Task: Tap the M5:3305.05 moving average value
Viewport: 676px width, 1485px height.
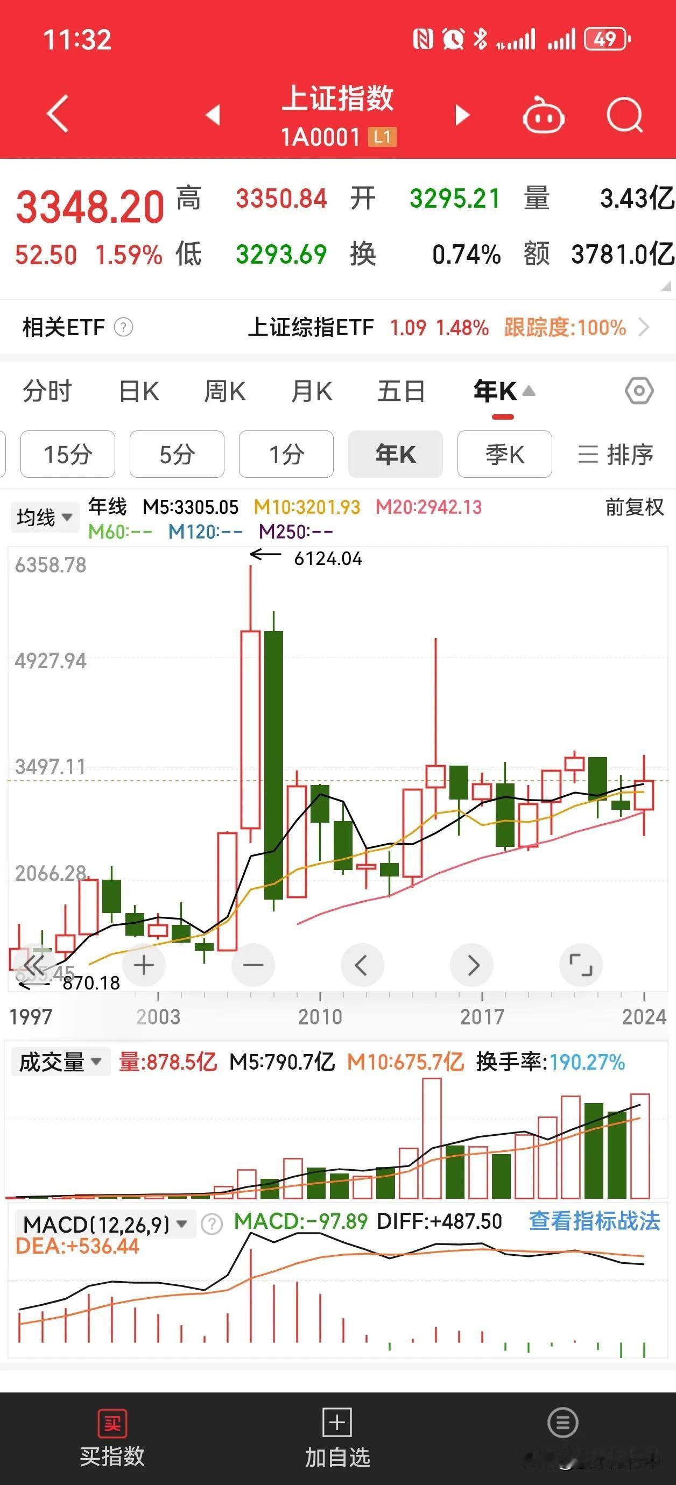Action: coord(191,507)
